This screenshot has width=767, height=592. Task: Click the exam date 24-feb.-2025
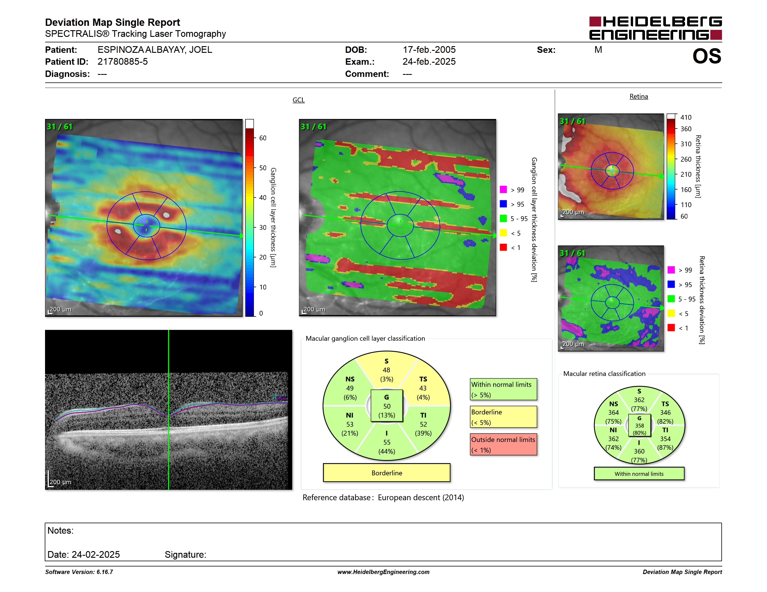point(429,62)
